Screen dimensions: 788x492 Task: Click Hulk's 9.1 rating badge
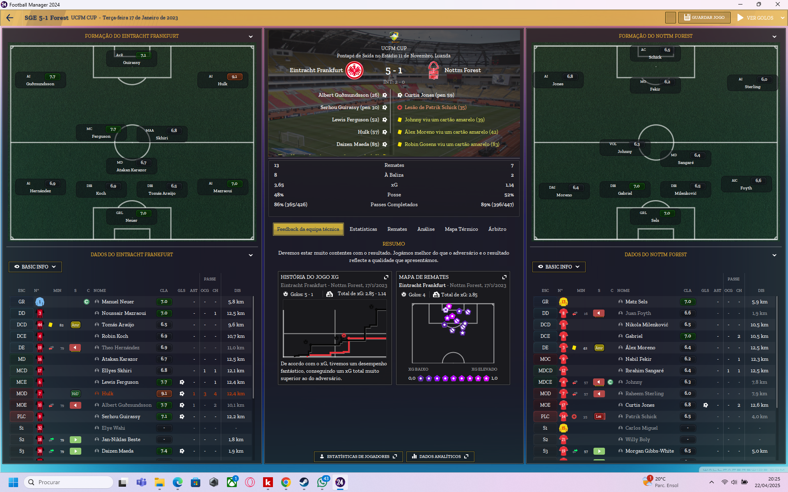pos(164,394)
